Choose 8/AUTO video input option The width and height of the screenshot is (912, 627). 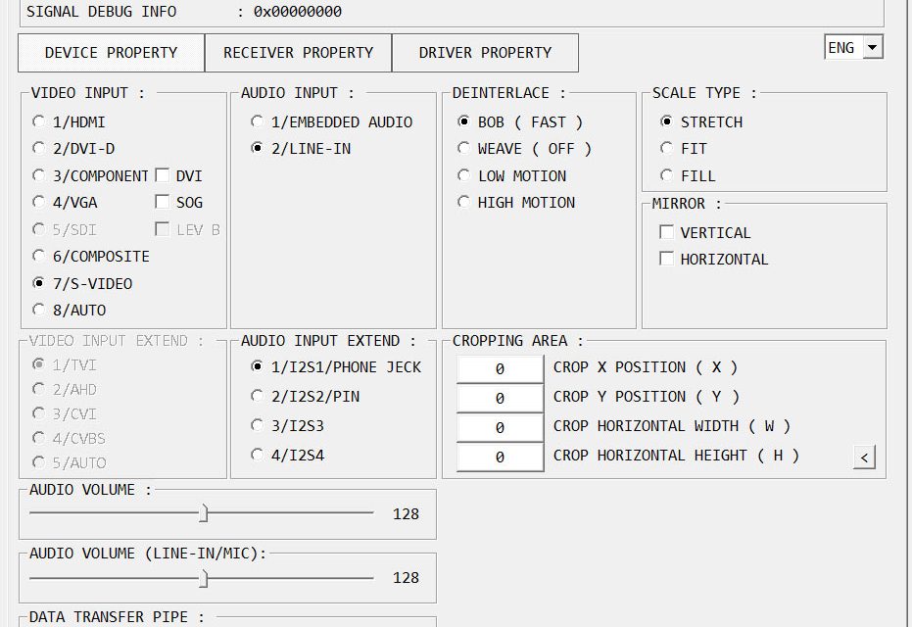39,310
